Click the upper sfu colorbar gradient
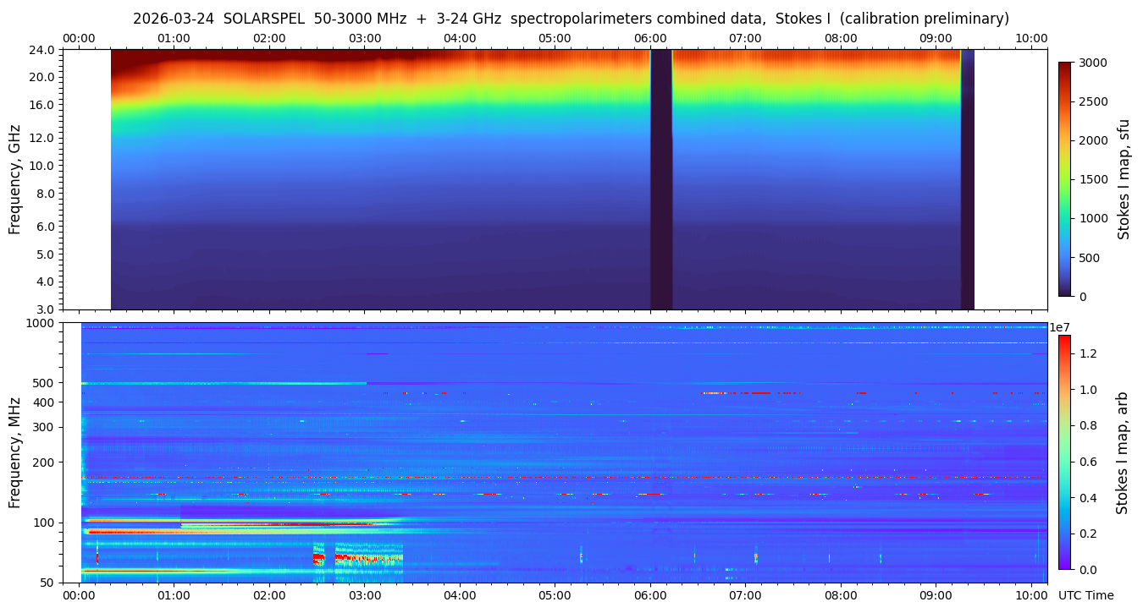1143x613 pixels. 1064,179
